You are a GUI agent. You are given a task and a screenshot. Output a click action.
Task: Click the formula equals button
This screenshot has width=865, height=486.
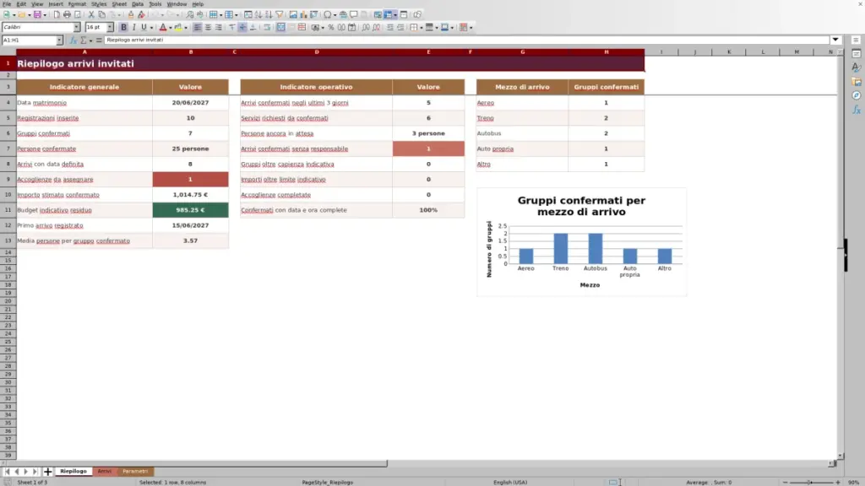[x=99, y=40]
